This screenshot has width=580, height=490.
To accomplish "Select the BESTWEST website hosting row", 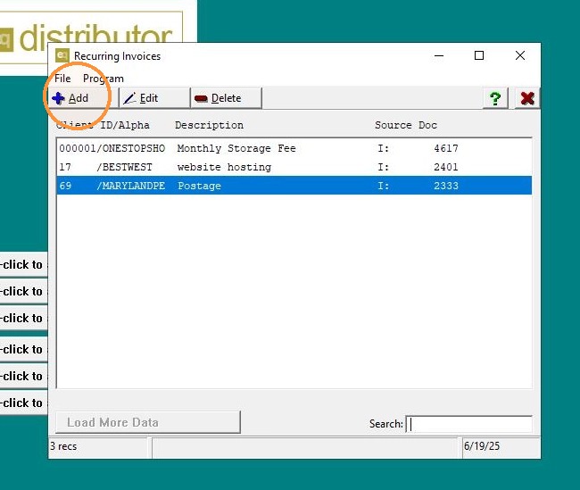I will [x=294, y=167].
